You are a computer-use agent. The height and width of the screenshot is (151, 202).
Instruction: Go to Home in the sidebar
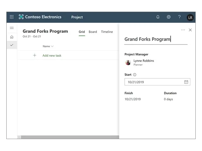[12, 37]
